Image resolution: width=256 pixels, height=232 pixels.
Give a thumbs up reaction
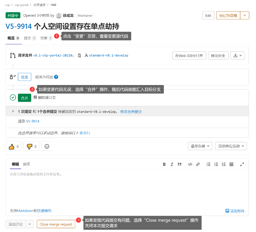(13, 146)
